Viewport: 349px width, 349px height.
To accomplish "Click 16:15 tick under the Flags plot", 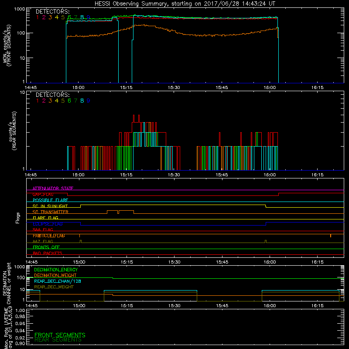I will 318,262.
